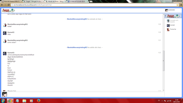Viewport: 183px width, 103px height.
Task: Open Acelerator user menu at top right
Action: 173,10
